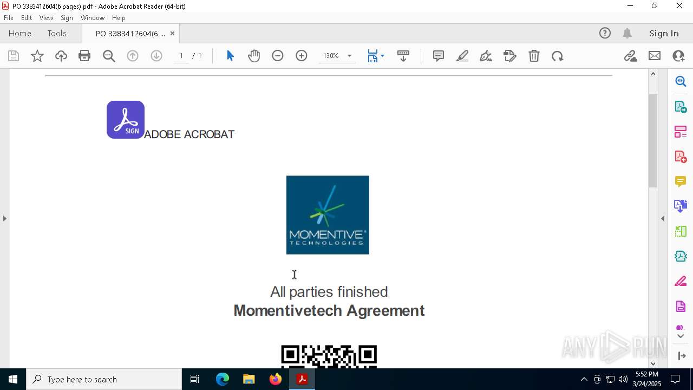Save the file using the disk icon
The height and width of the screenshot is (390, 693).
point(14,56)
